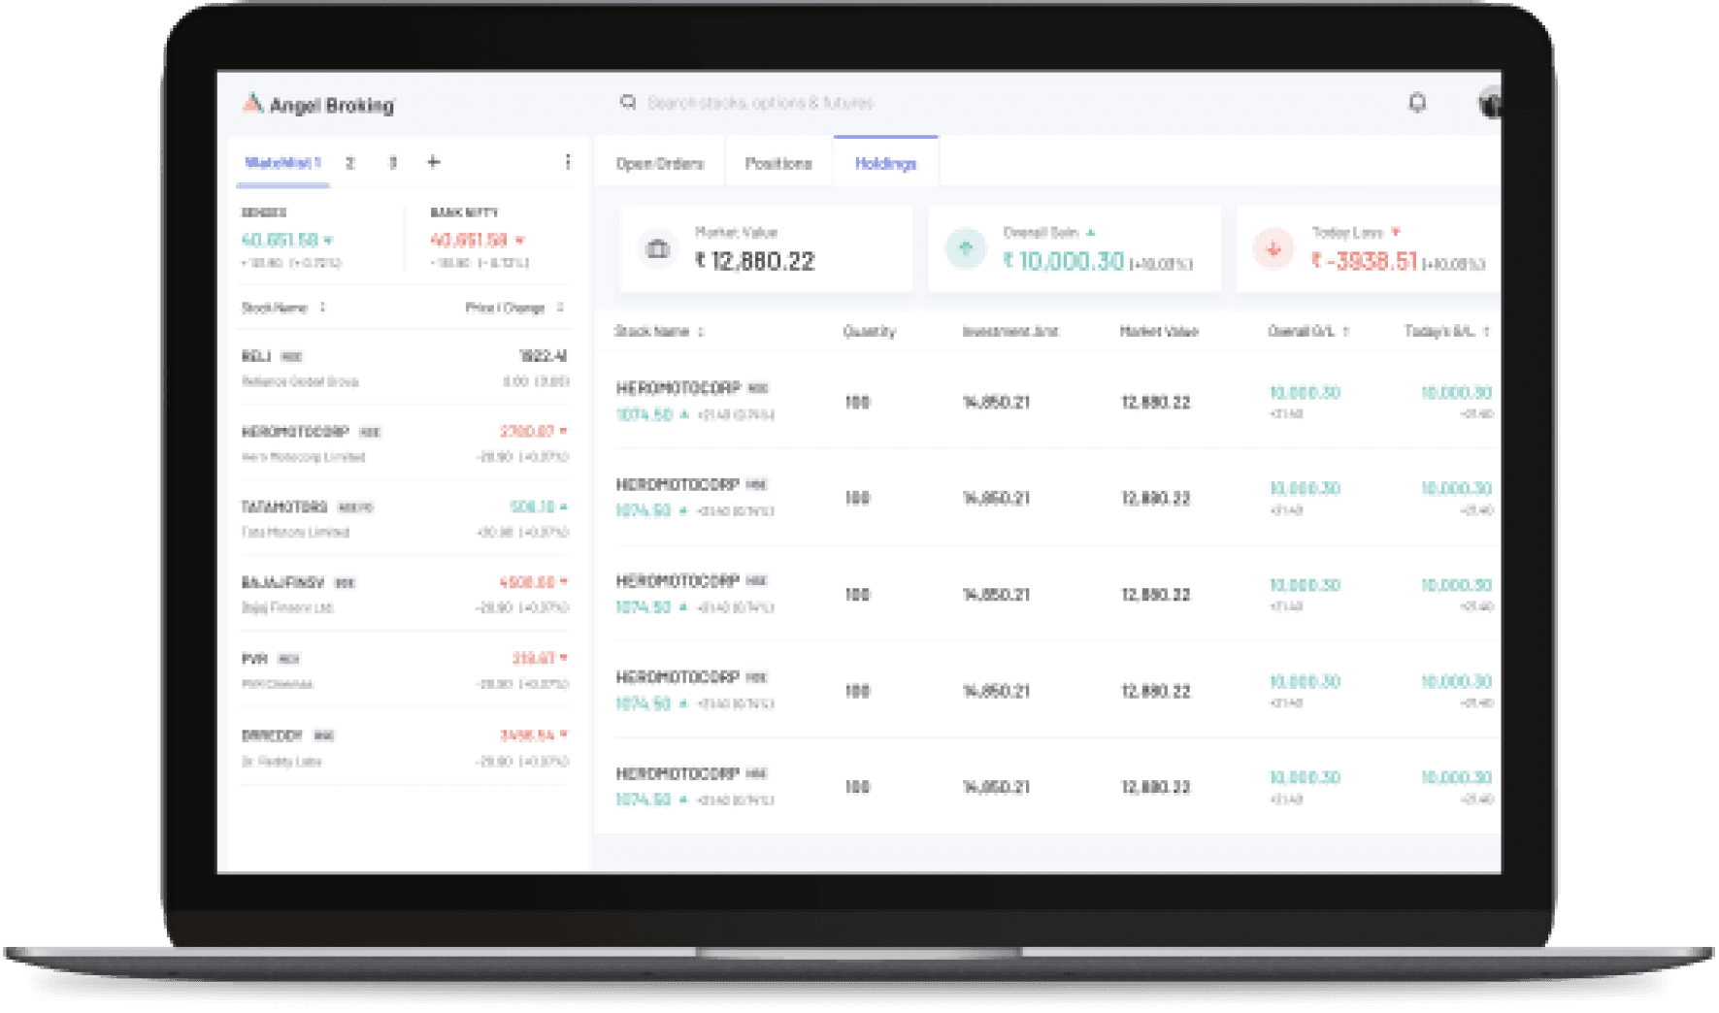The height and width of the screenshot is (1013, 1719).
Task: Click the Today Loss down-arrow icon
Action: pyautogui.click(x=1273, y=248)
